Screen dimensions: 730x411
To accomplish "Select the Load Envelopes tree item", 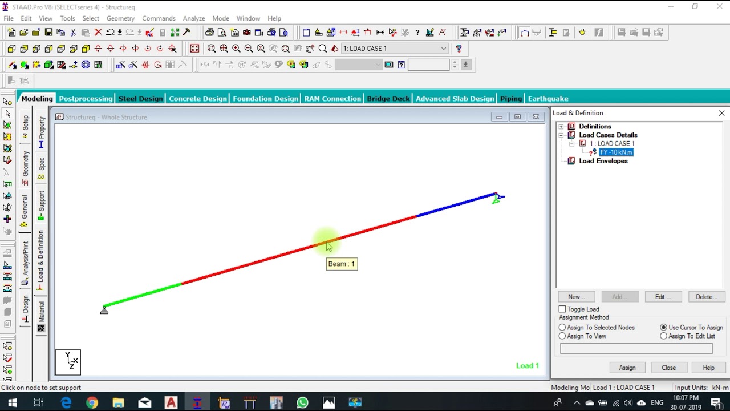I will (x=603, y=161).
